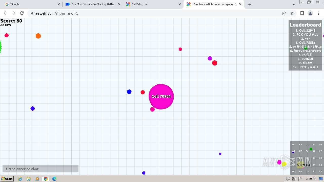Image resolution: width=324 pixels, height=182 pixels.
Task: Toggle the browser side panel
Action: 302,13
